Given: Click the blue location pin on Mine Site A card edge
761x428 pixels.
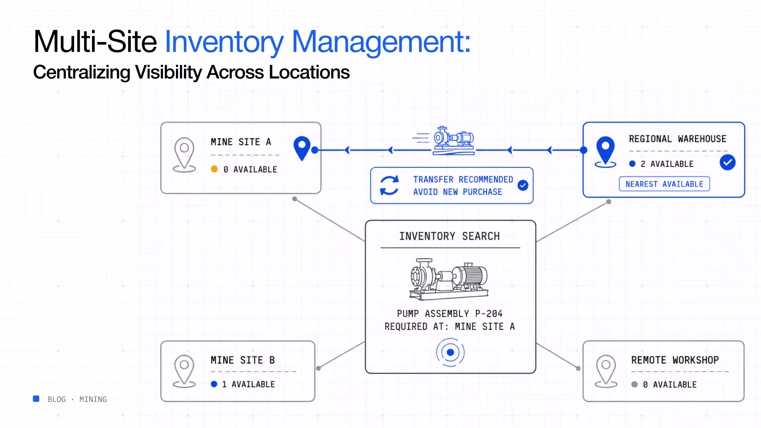Looking at the screenshot, I should [x=302, y=148].
